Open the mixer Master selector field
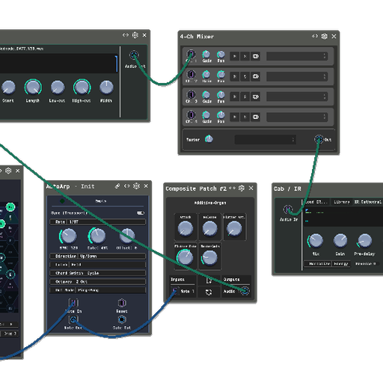This screenshot has height=383, width=383. [266, 140]
